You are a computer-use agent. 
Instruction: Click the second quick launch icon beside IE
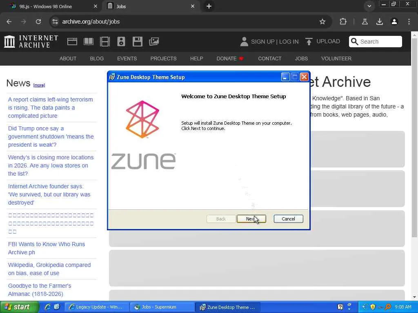click(x=57, y=307)
